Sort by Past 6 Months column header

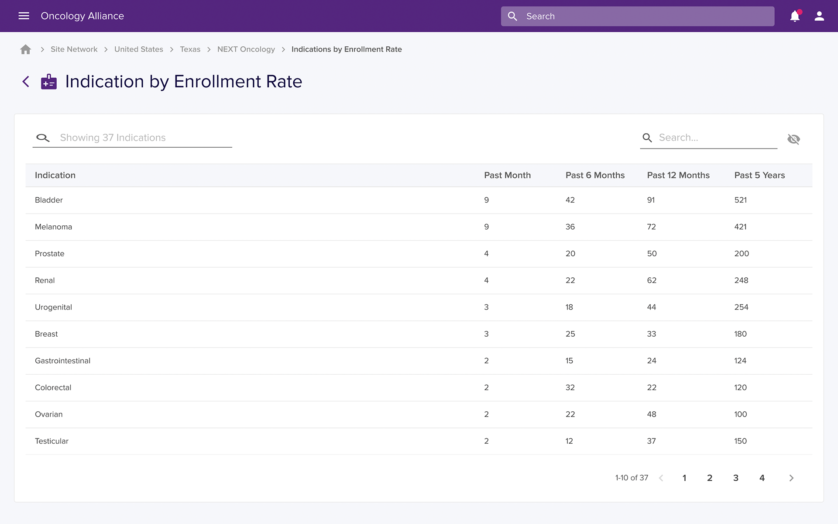pos(595,175)
